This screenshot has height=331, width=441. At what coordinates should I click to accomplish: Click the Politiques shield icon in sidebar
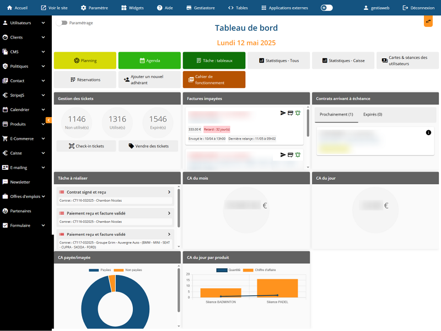point(5,66)
